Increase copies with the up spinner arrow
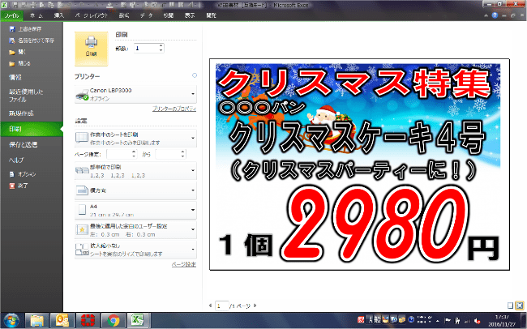Screen dimensions: 527x329 point(161,46)
